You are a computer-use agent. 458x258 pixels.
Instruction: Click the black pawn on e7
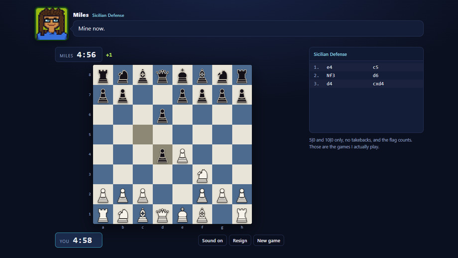[x=182, y=95]
